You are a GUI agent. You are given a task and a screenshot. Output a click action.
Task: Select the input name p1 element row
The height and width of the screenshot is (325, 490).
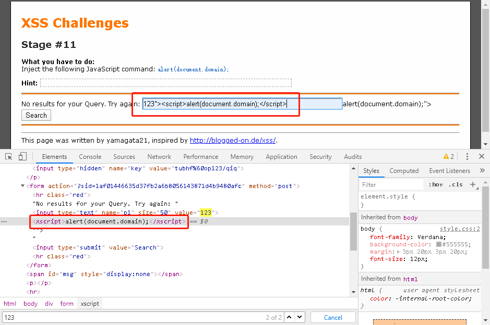[x=125, y=213]
